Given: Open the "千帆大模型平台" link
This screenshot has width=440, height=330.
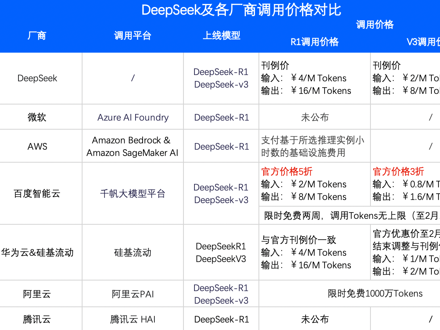Looking at the screenshot, I should tap(133, 193).
